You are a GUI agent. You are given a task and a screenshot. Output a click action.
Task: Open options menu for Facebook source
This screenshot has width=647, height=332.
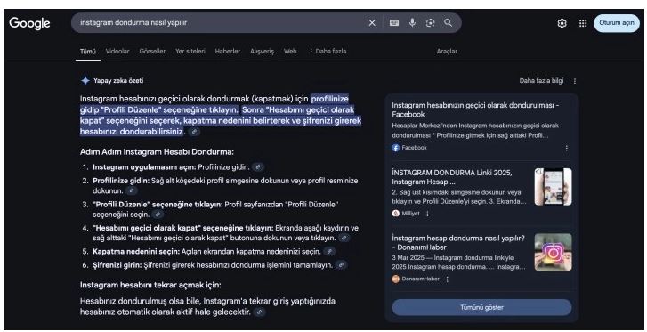(x=566, y=148)
